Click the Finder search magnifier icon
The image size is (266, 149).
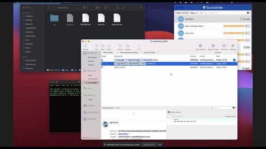pos(141,7)
